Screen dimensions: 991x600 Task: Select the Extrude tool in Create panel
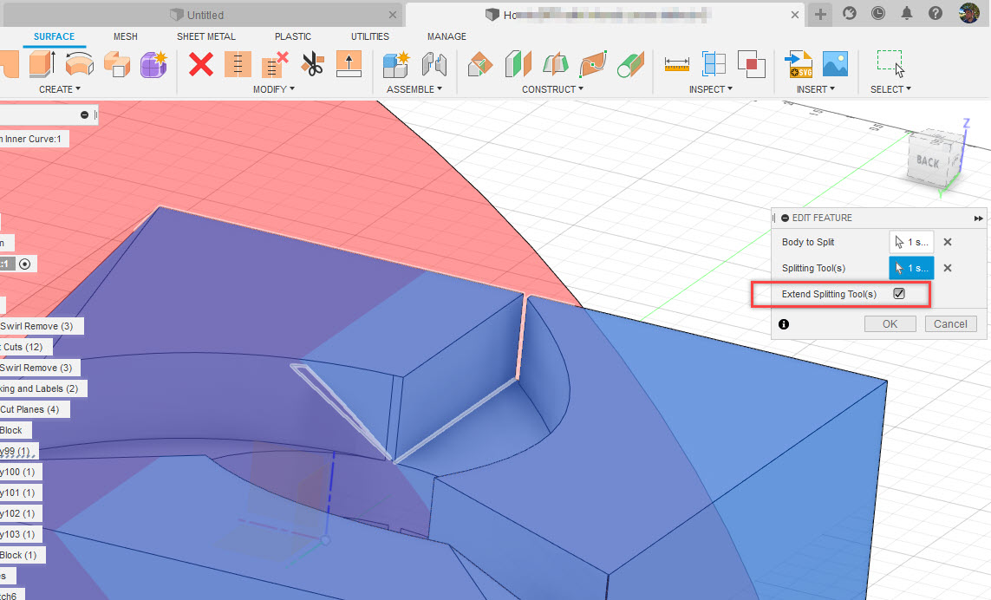click(39, 65)
